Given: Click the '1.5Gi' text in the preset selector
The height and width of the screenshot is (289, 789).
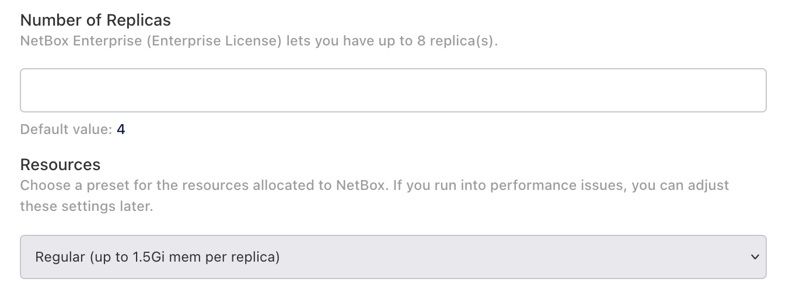Looking at the screenshot, I should point(151,256).
